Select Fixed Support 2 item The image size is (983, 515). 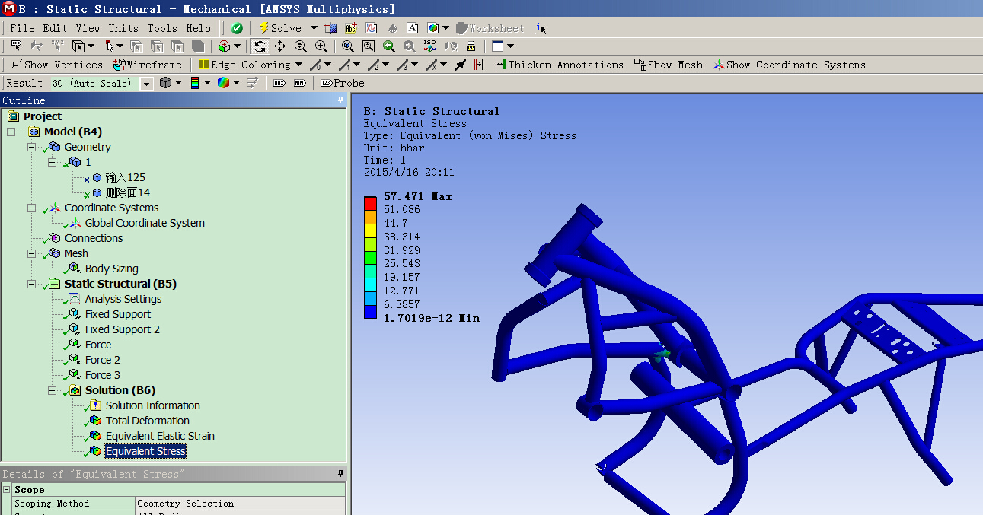123,329
